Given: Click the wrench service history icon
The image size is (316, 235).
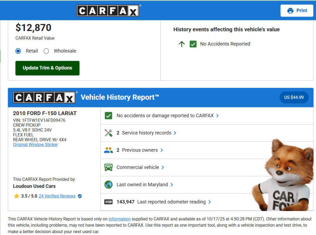Looking at the screenshot, I should click(108, 133).
